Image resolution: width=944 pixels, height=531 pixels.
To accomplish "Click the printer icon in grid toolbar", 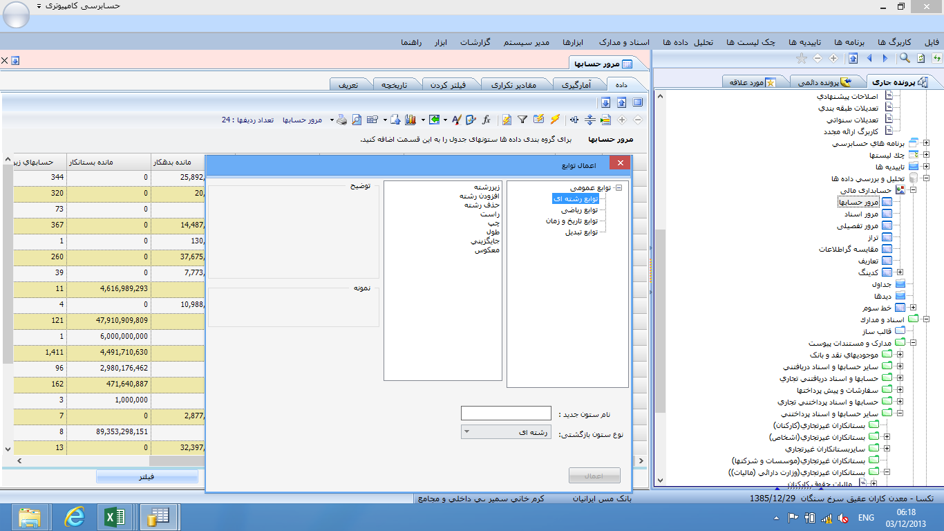I will (341, 120).
